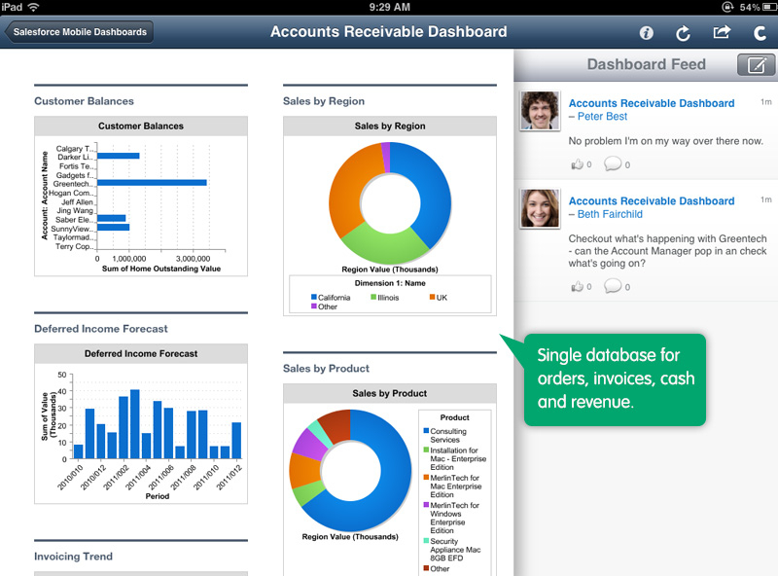Tap the Invoicing Trend section heading
Screen dimensions: 778x576
tap(74, 557)
